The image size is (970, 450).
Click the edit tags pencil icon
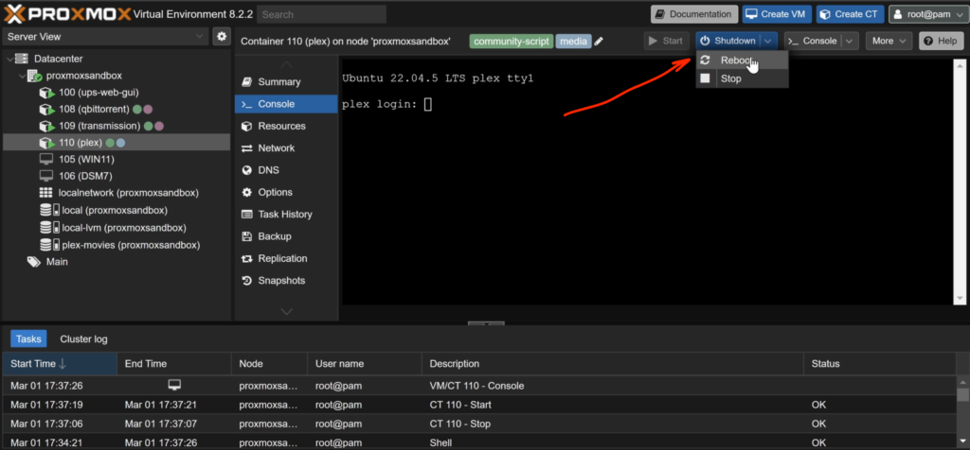(599, 42)
